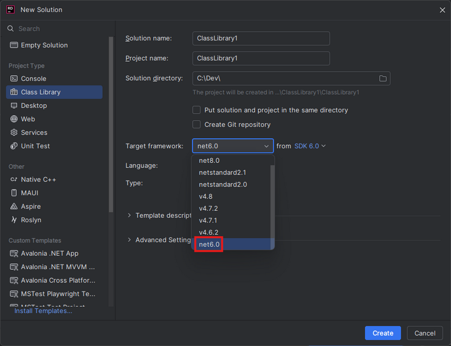Click the search magnifier icon
This screenshot has height=346, width=451.
point(10,28)
